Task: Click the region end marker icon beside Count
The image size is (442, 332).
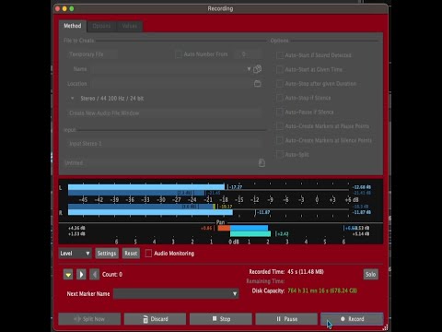Action: click(x=94, y=274)
